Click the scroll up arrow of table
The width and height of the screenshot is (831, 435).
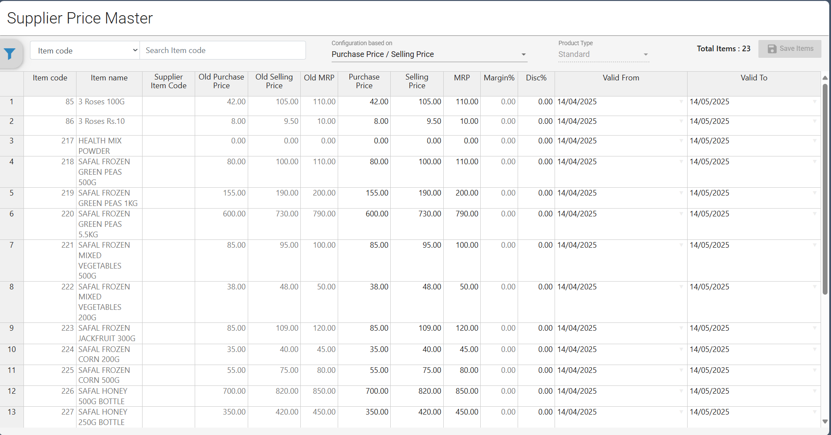pyautogui.click(x=825, y=78)
